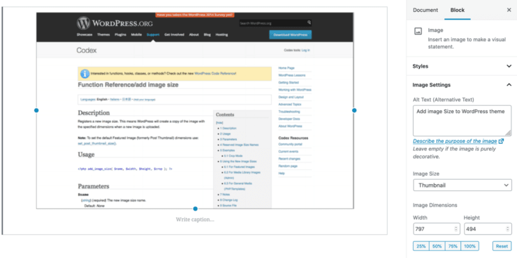Viewport: 517px width, 258px height.
Task: Click the Width input field
Action: pyautogui.click(x=437, y=229)
